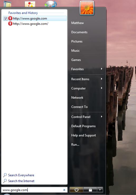The height and width of the screenshot is (195, 136).
Task: Open Default Programs
Action: (x=83, y=126)
